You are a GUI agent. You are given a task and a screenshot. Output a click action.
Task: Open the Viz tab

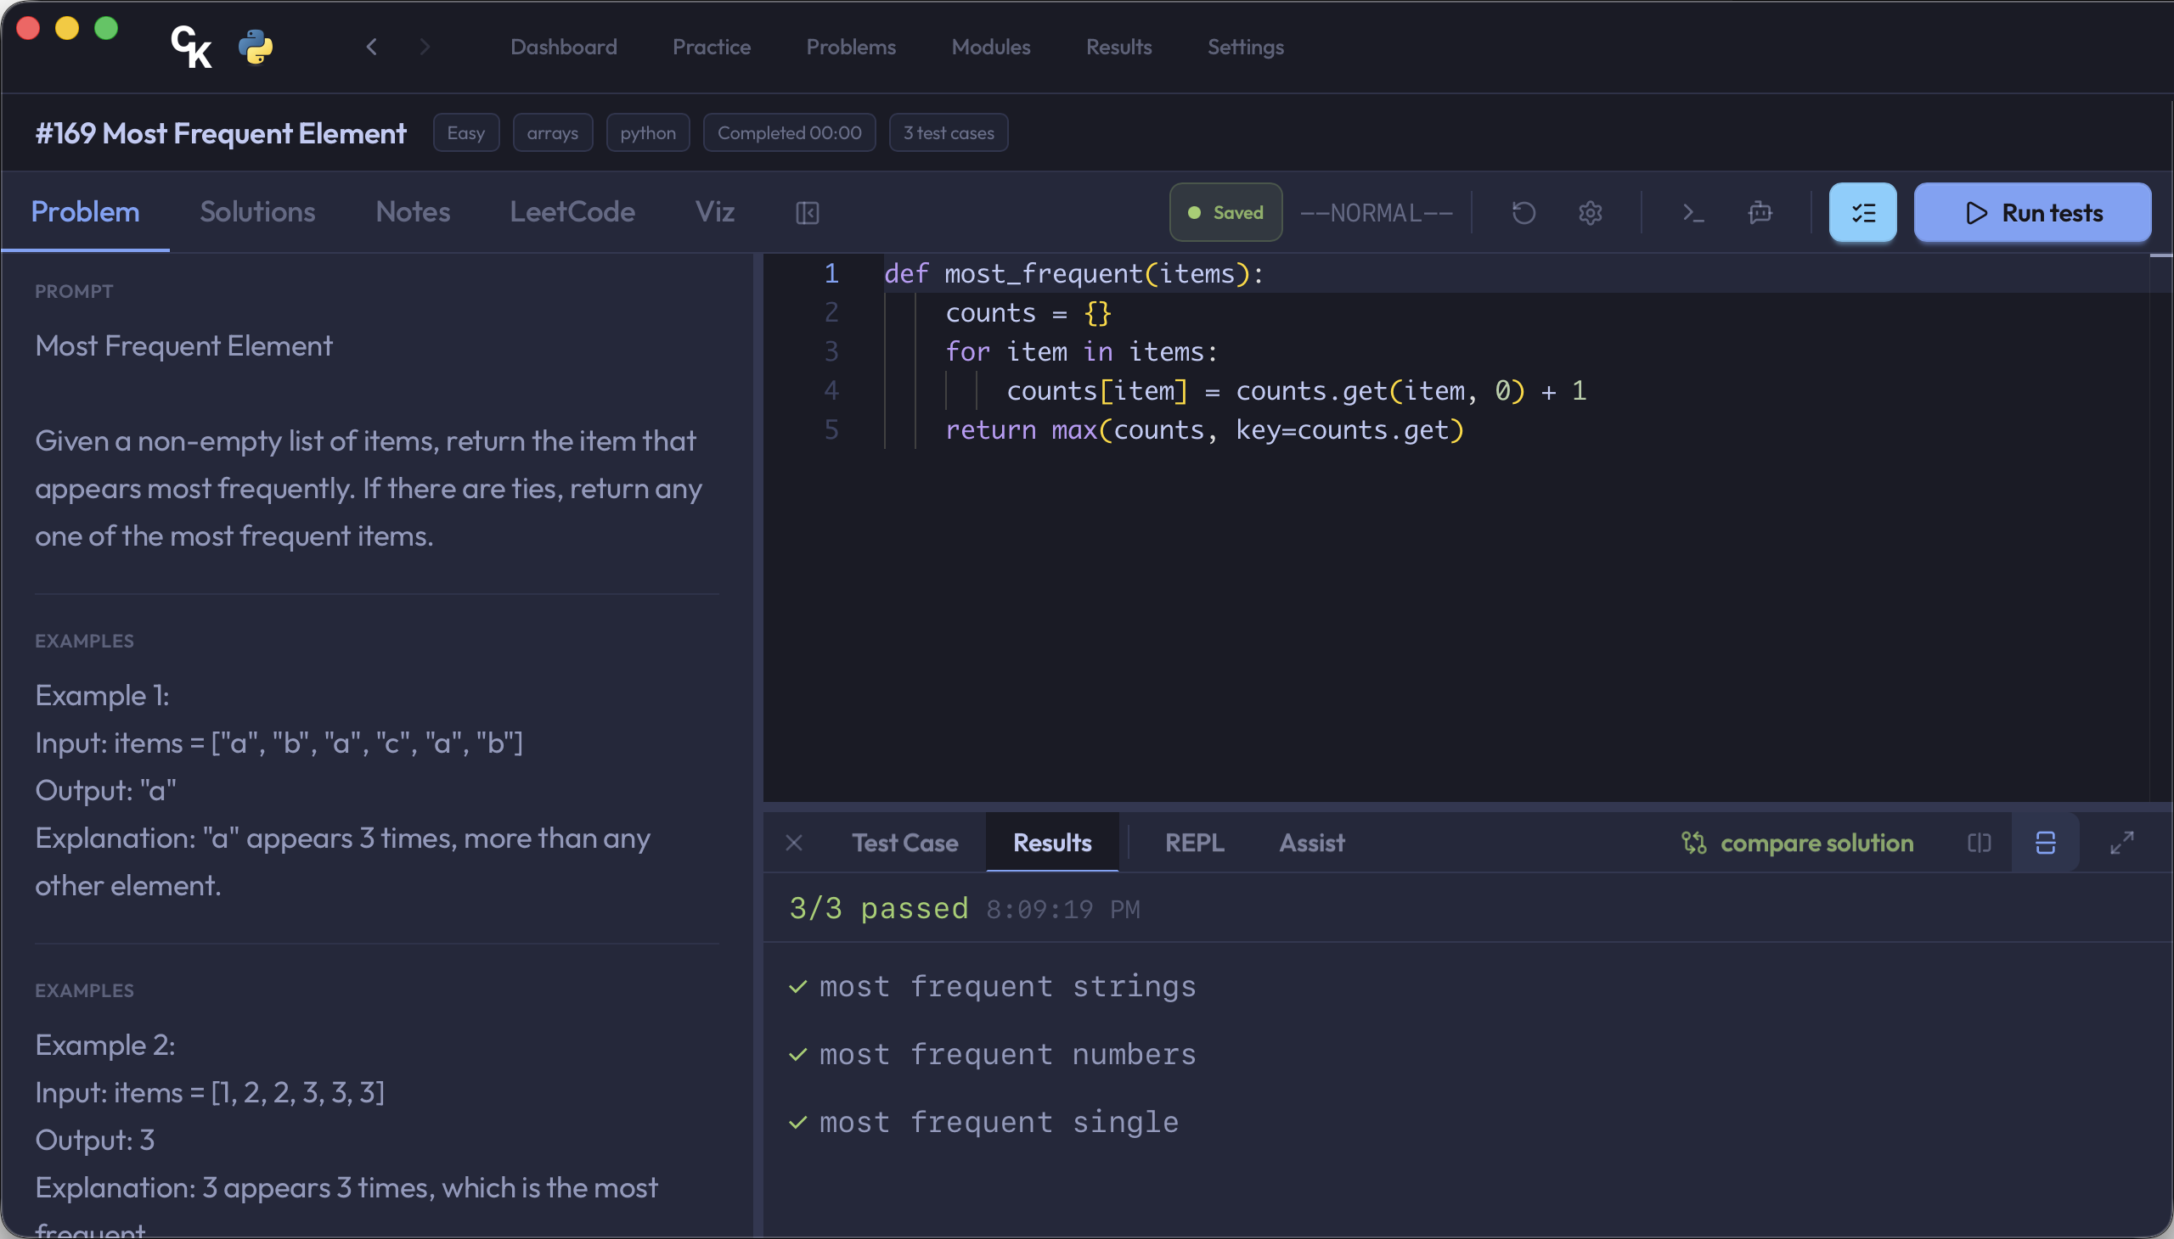pyautogui.click(x=714, y=212)
